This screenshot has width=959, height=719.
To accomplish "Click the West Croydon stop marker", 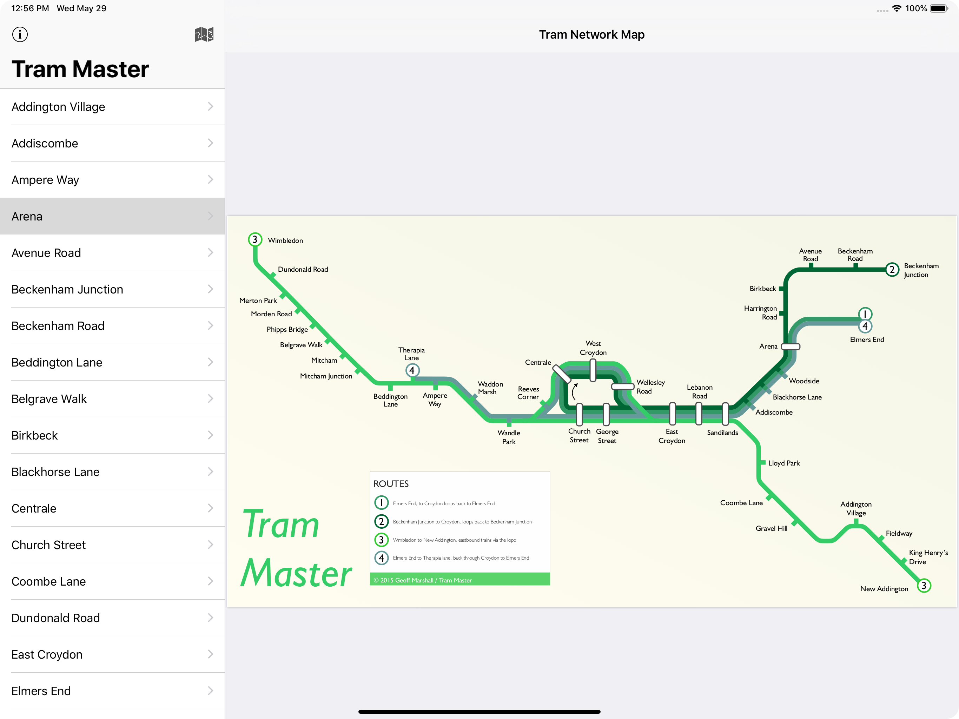I will coord(593,370).
